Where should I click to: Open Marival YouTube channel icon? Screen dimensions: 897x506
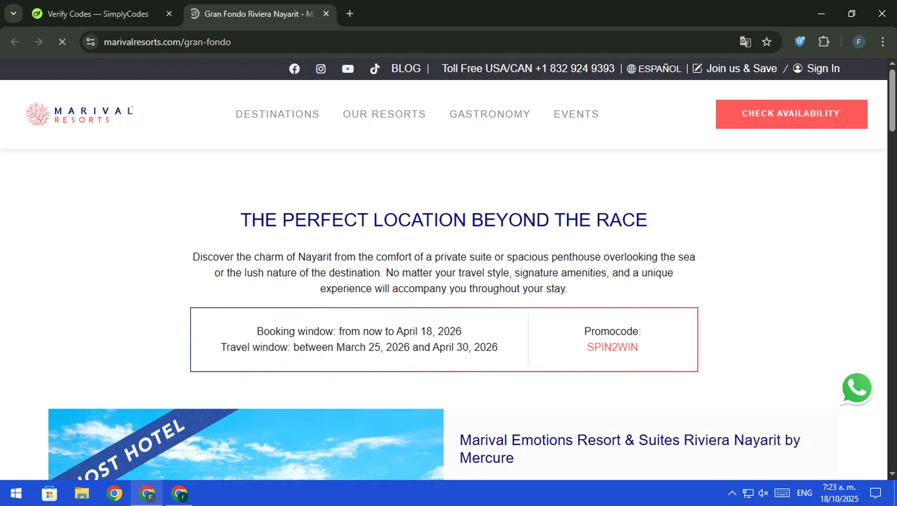pos(347,69)
